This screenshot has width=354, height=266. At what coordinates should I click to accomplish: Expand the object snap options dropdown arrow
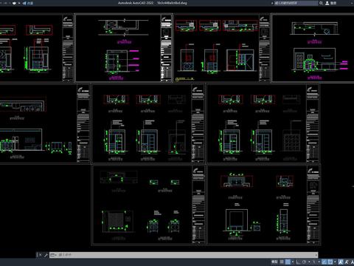coord(336,262)
